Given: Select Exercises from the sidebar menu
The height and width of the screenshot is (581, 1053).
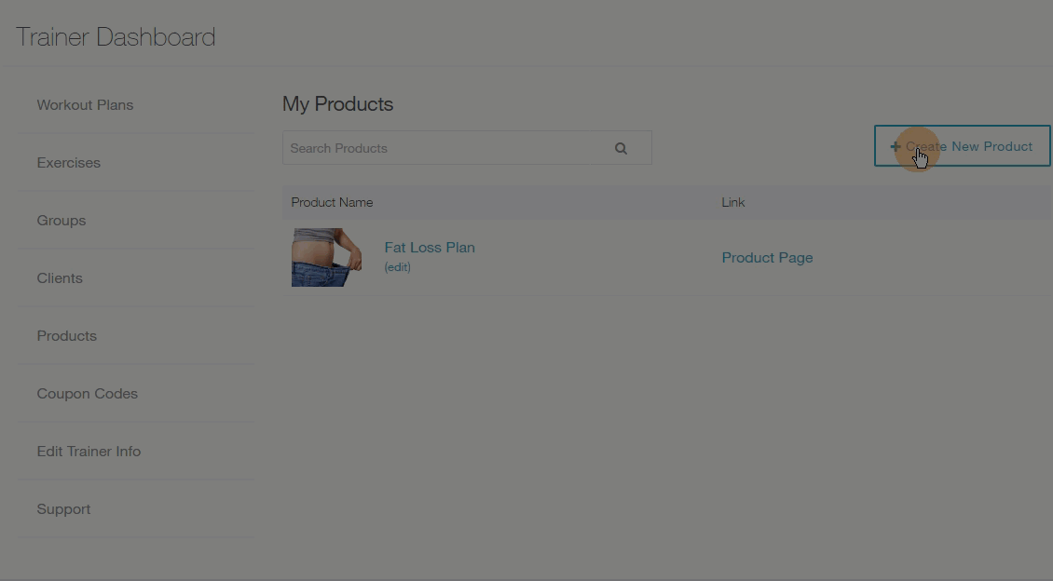Looking at the screenshot, I should click(69, 162).
